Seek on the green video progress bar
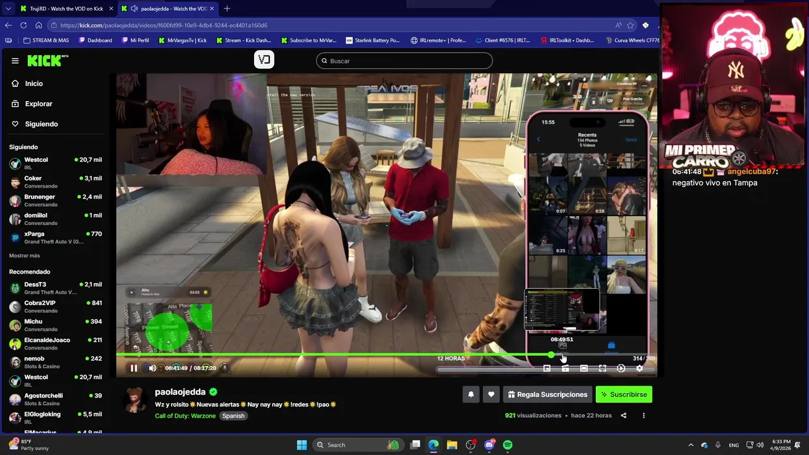The image size is (809, 455). (386, 355)
